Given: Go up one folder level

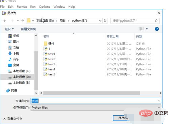Looking at the screenshot, I should (23, 21).
